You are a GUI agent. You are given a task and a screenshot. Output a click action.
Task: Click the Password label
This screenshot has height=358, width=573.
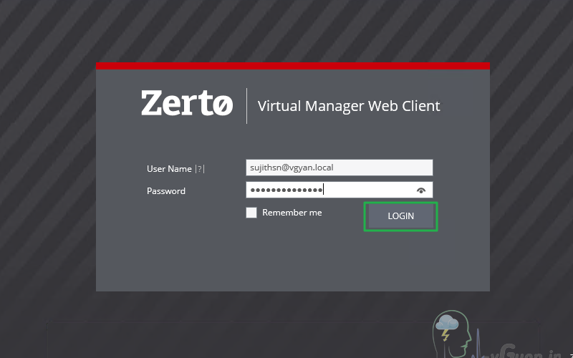(x=166, y=191)
